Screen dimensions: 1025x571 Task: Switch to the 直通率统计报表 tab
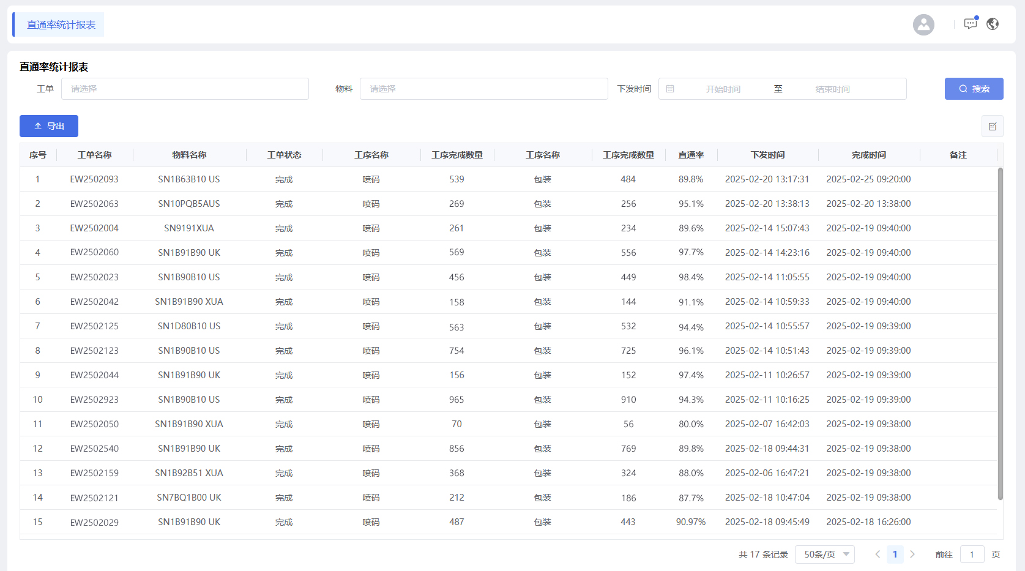coord(58,24)
